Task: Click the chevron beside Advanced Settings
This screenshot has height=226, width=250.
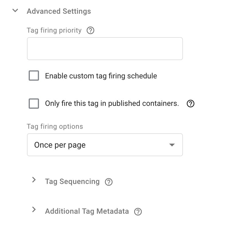Action: click(15, 10)
